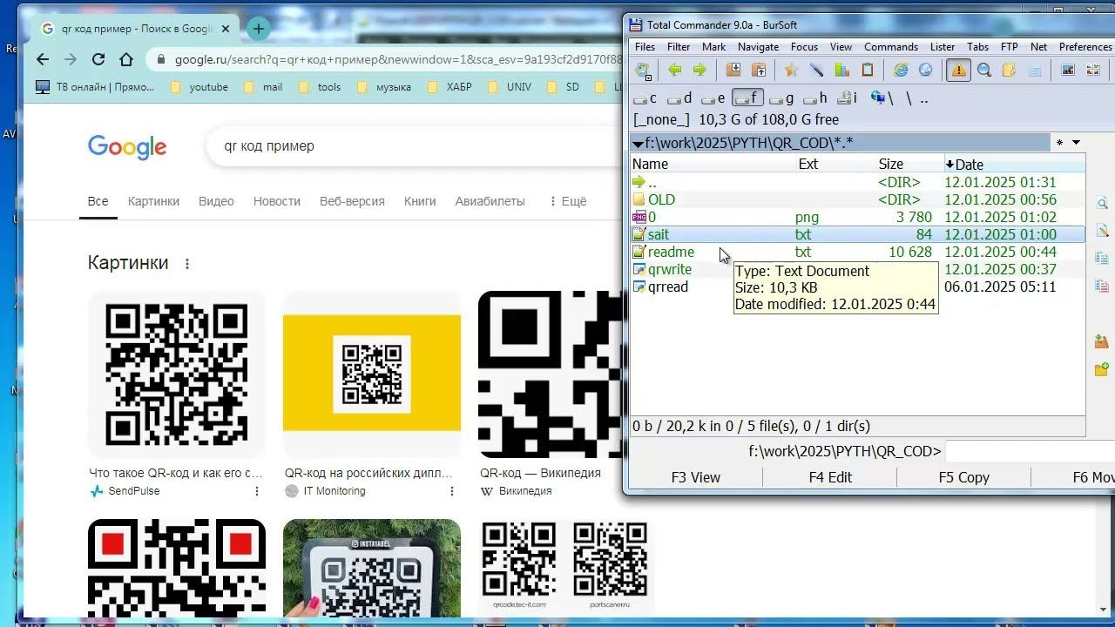Toggle the yellow warning triangle toolbar button
1115x627 pixels.
click(958, 71)
